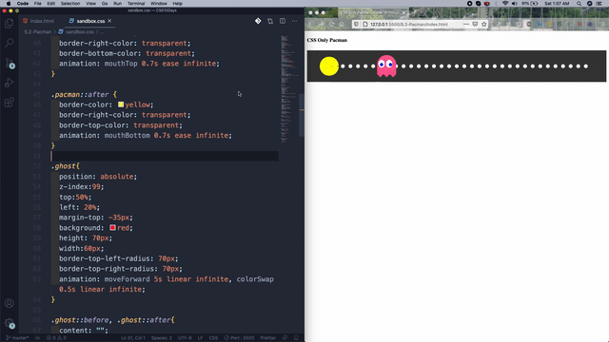Open the Run menu

click(117, 4)
